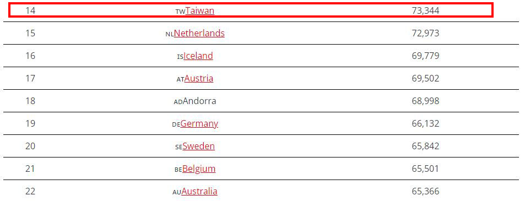525x201 pixels.
Task: Click the 73,344 value in Taiwan row
Action: point(425,10)
